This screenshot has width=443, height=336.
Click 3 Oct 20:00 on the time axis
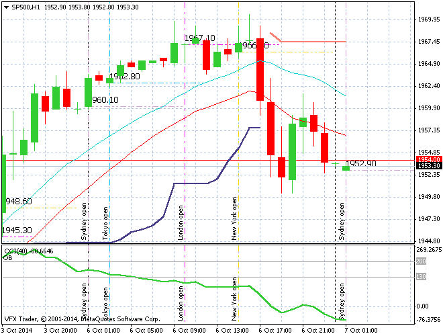click(60, 331)
